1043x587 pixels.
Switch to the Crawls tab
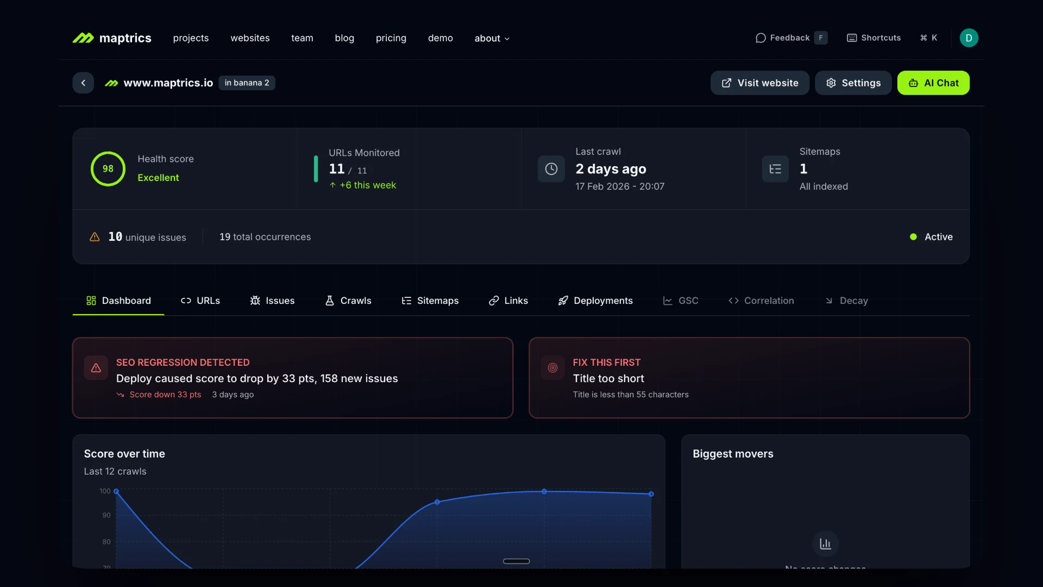(348, 301)
